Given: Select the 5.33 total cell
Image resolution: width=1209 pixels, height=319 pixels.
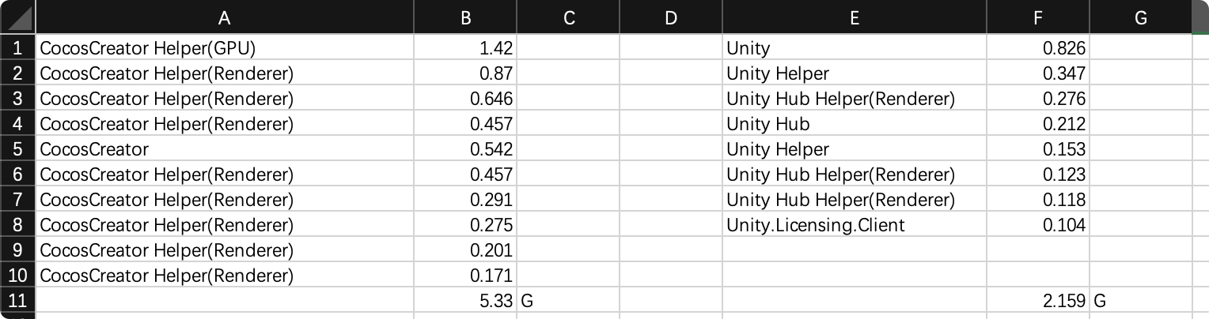Looking at the screenshot, I should [465, 301].
